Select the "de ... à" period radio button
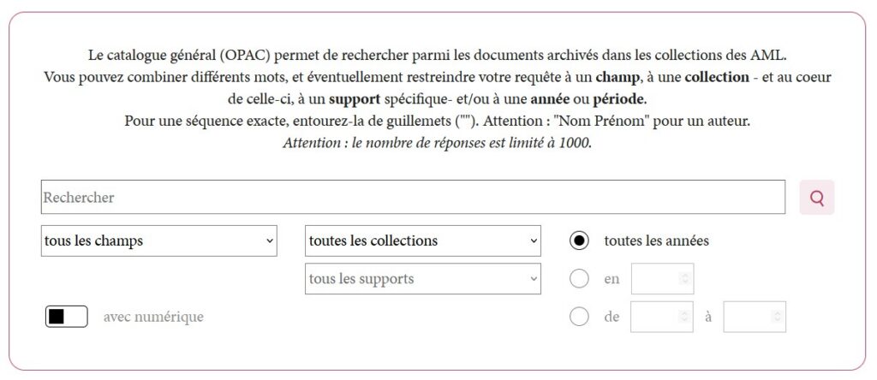 (580, 317)
